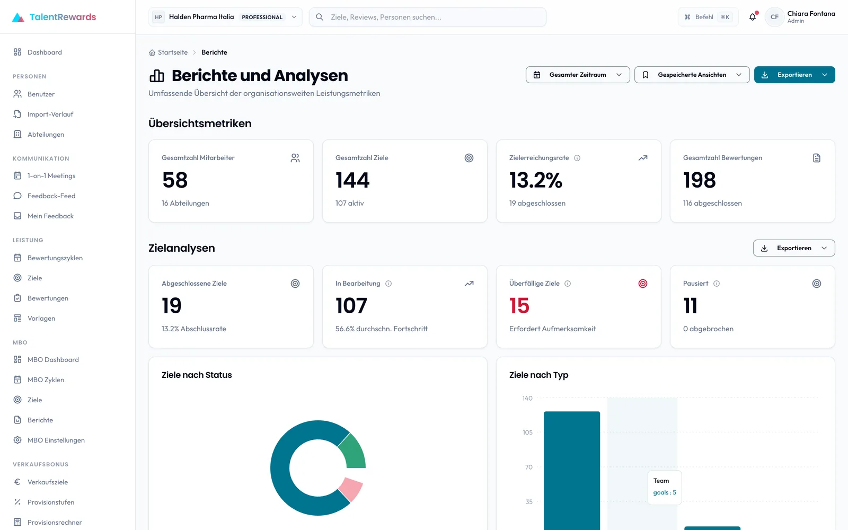The image size is (848, 530).
Task: Click the TalentRewards logo
Action: [x=54, y=17]
